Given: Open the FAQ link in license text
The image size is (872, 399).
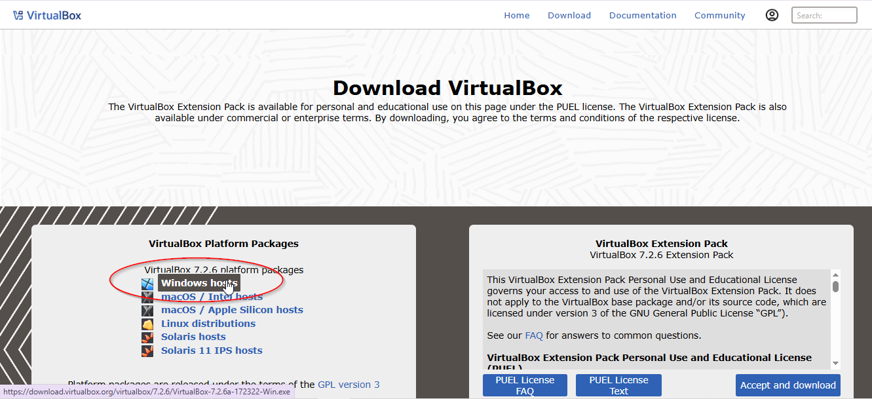Looking at the screenshot, I should (533, 335).
